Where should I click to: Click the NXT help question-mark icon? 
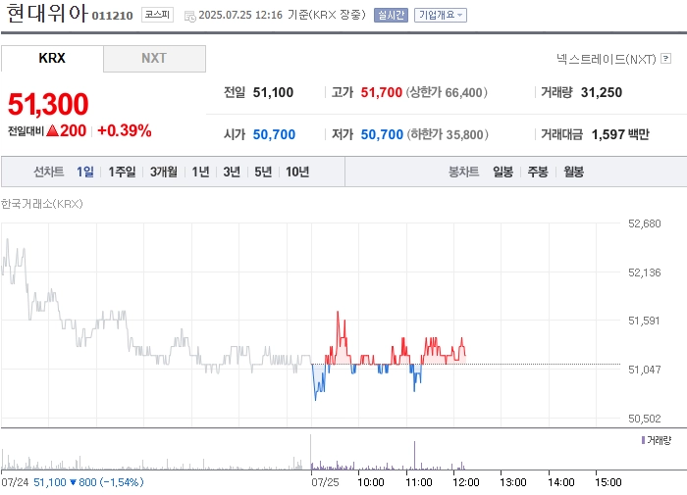point(666,58)
